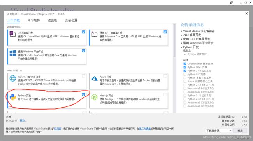Uncheck Python Web 支持 option
The height and width of the screenshot is (141, 253).
tap(185, 67)
